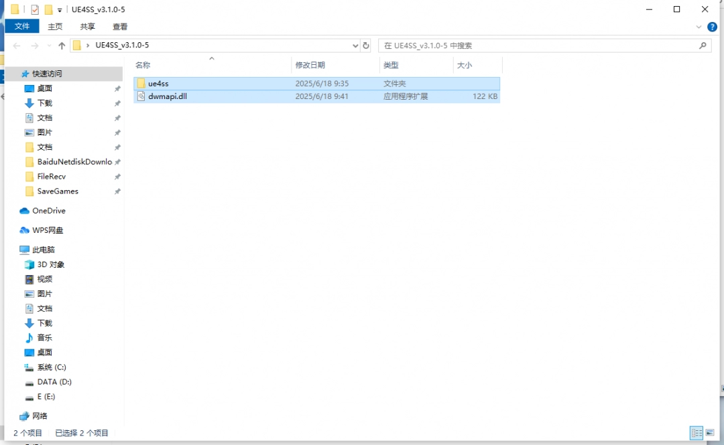Click the search magnifier icon
Screen dimensions: 724x445
(x=703, y=46)
